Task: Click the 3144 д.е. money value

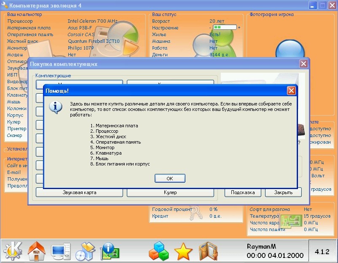Action: [x=220, y=55]
